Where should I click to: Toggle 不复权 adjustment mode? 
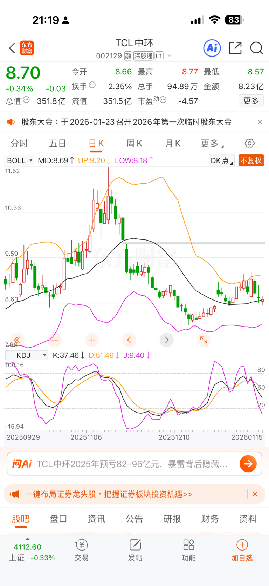pyautogui.click(x=251, y=160)
